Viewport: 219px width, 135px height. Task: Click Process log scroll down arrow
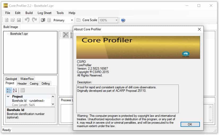tap(210, 120)
